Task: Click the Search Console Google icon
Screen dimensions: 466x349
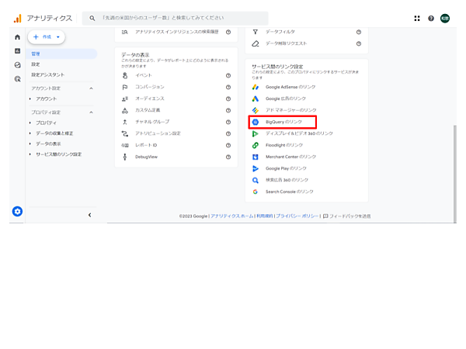Action: click(x=256, y=192)
